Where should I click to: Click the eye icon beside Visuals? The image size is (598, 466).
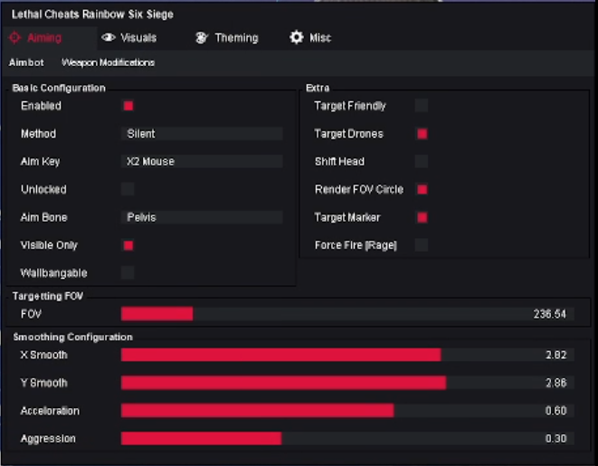pyautogui.click(x=109, y=38)
